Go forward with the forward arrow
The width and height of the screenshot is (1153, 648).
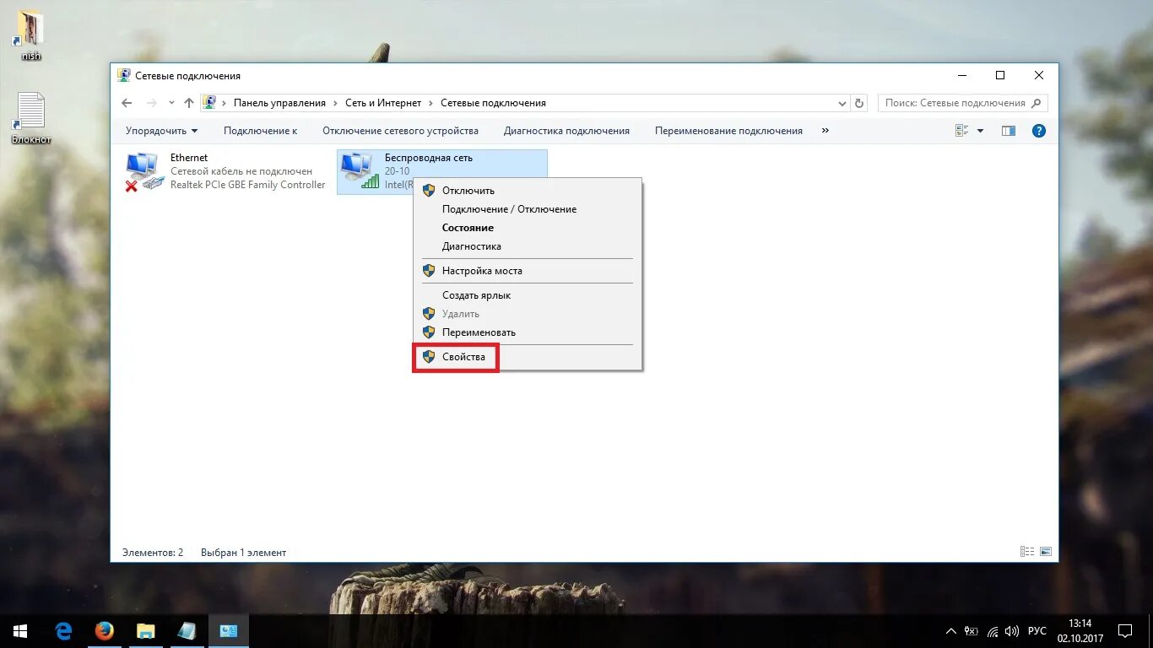pyautogui.click(x=152, y=103)
